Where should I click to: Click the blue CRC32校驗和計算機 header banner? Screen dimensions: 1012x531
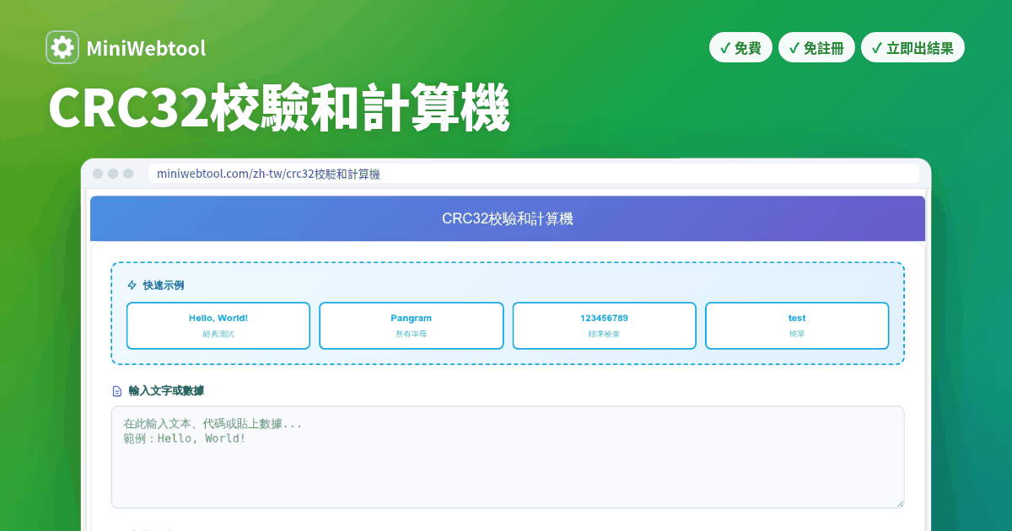508,218
